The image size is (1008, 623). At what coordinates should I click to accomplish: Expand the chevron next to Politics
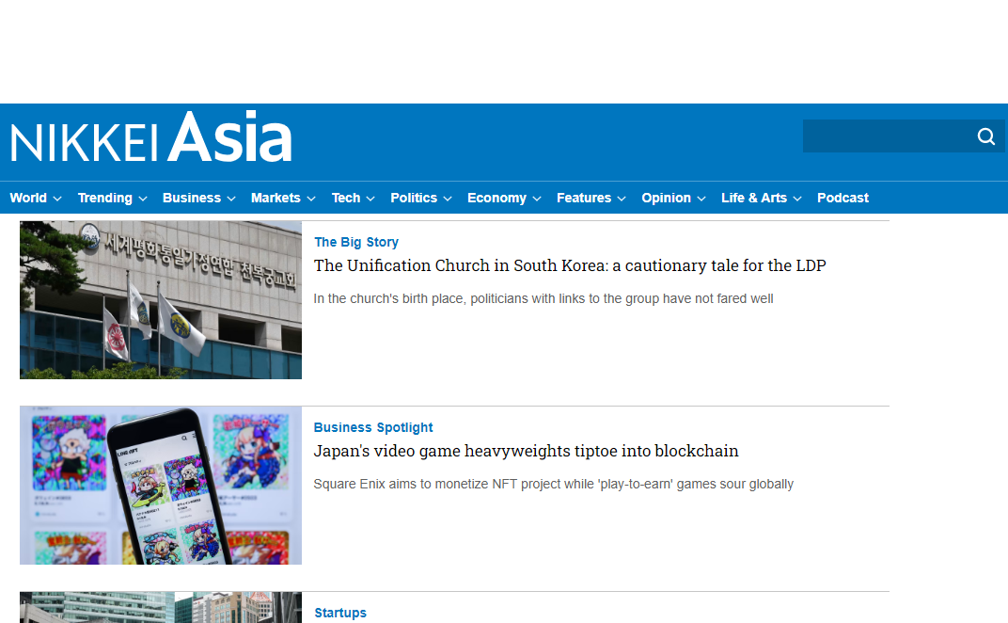pos(448,199)
